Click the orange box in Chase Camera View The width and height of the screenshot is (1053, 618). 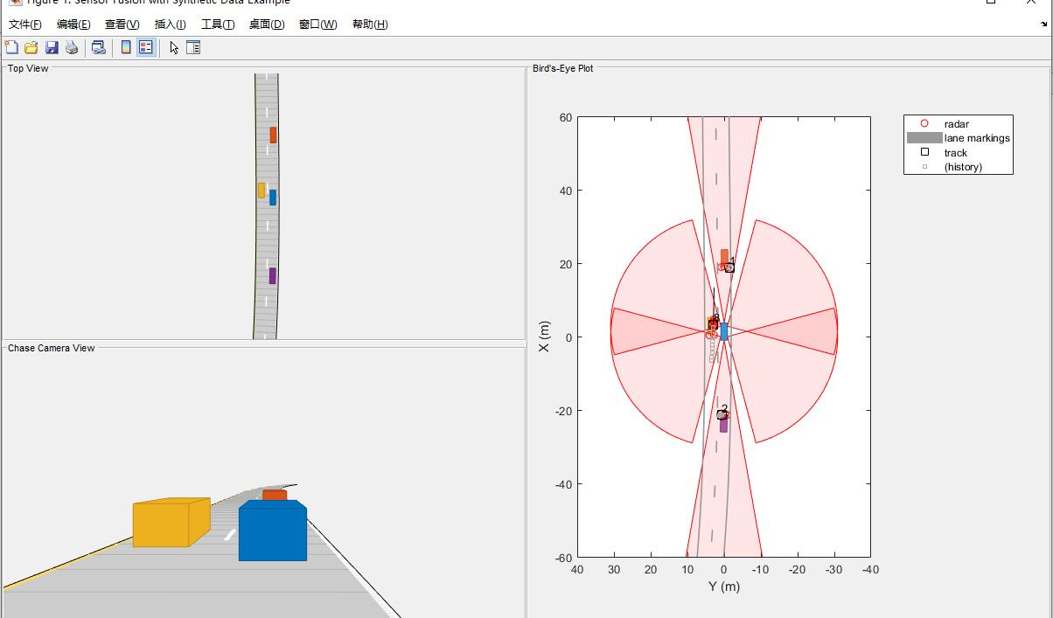pyautogui.click(x=275, y=495)
